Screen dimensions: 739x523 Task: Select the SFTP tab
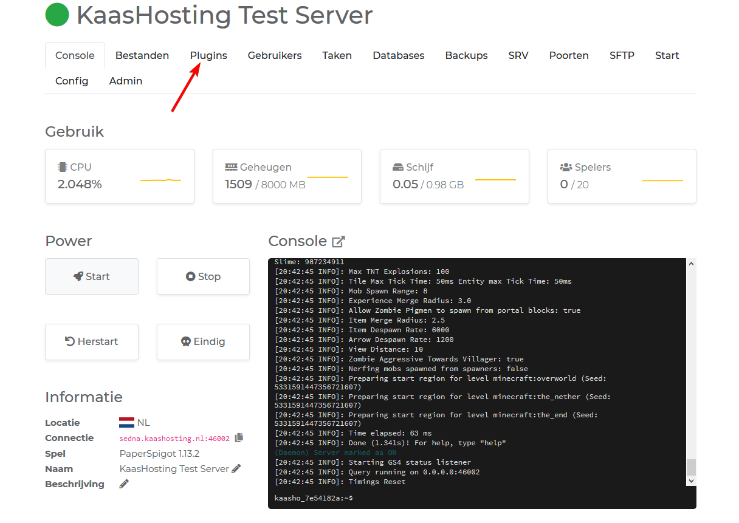pos(622,55)
